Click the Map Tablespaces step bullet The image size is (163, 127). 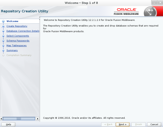coord(3,46)
